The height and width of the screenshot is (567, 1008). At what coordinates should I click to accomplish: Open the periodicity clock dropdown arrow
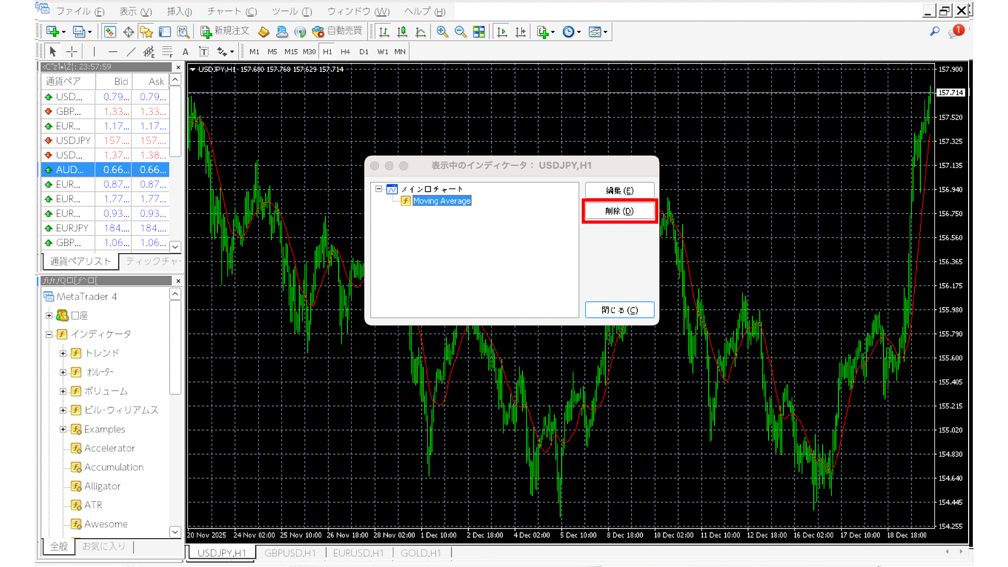tap(579, 32)
